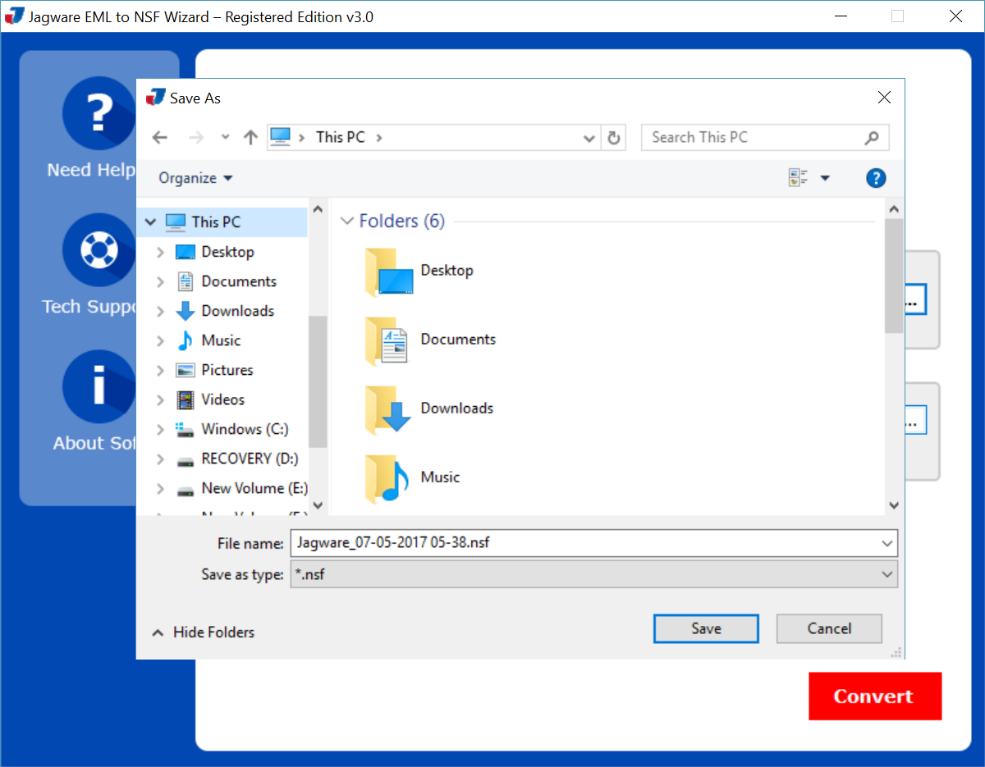Click the Jagware logo in Save As title

tap(155, 98)
